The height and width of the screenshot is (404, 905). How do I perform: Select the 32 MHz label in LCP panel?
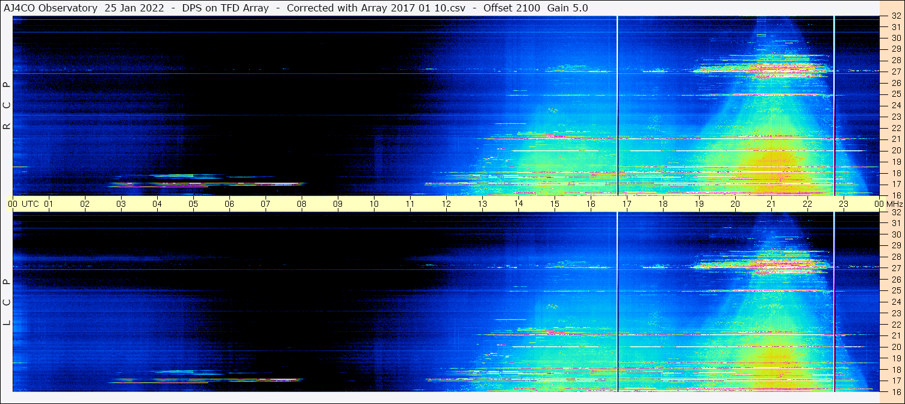pos(895,212)
